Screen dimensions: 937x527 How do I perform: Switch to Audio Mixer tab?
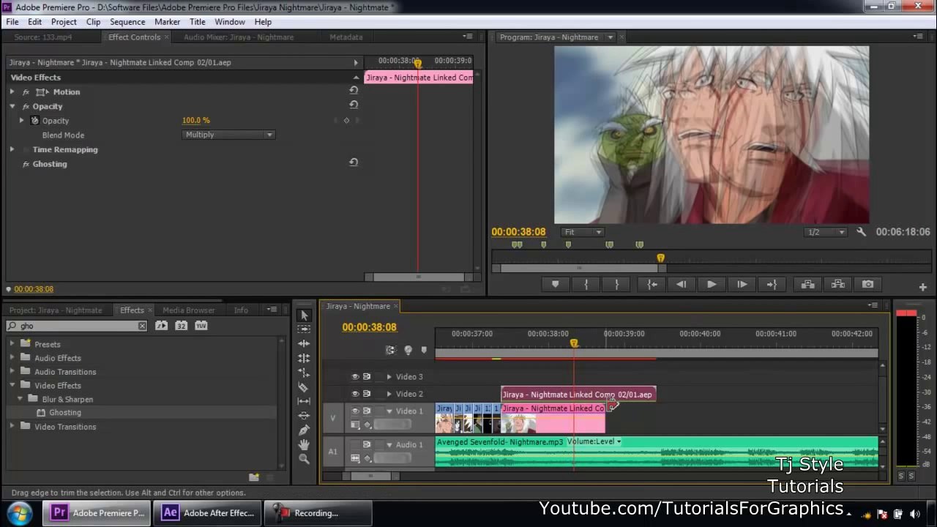pyautogui.click(x=239, y=37)
